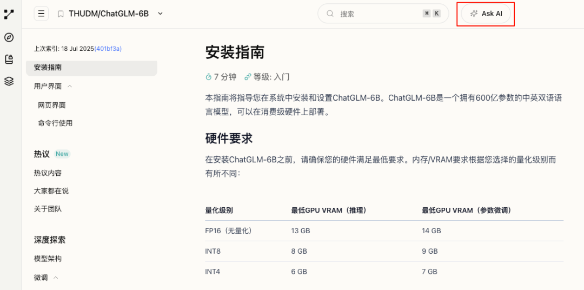Image resolution: width=584 pixels, height=290 pixels.
Task: Click the timer icon next to 7 分钟
Action: tap(209, 77)
